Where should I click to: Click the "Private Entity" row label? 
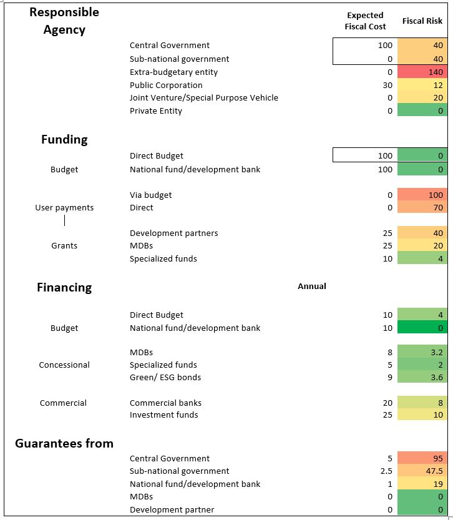pyautogui.click(x=156, y=111)
